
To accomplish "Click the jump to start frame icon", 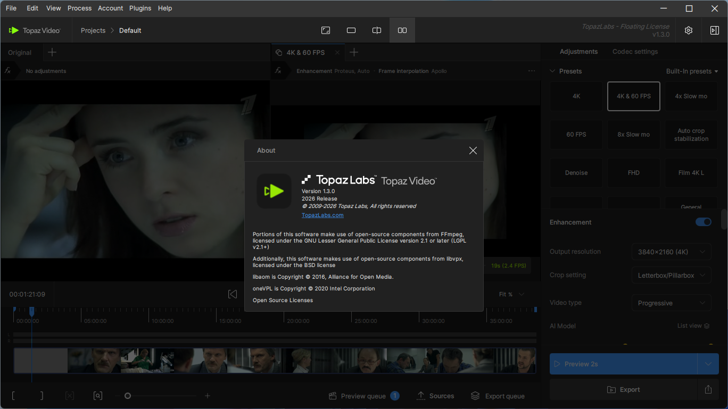I will (x=233, y=294).
